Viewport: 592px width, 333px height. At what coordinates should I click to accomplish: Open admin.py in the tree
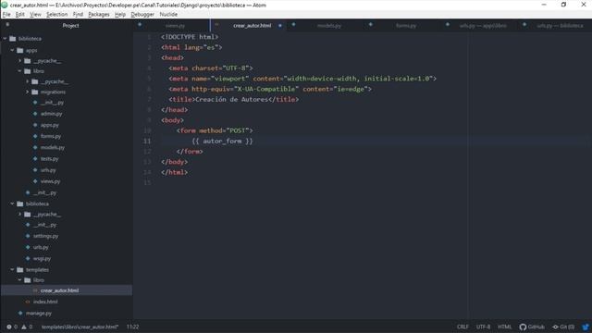[52, 114]
